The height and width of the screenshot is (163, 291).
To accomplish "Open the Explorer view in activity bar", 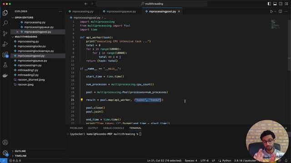I will tap(5, 13).
